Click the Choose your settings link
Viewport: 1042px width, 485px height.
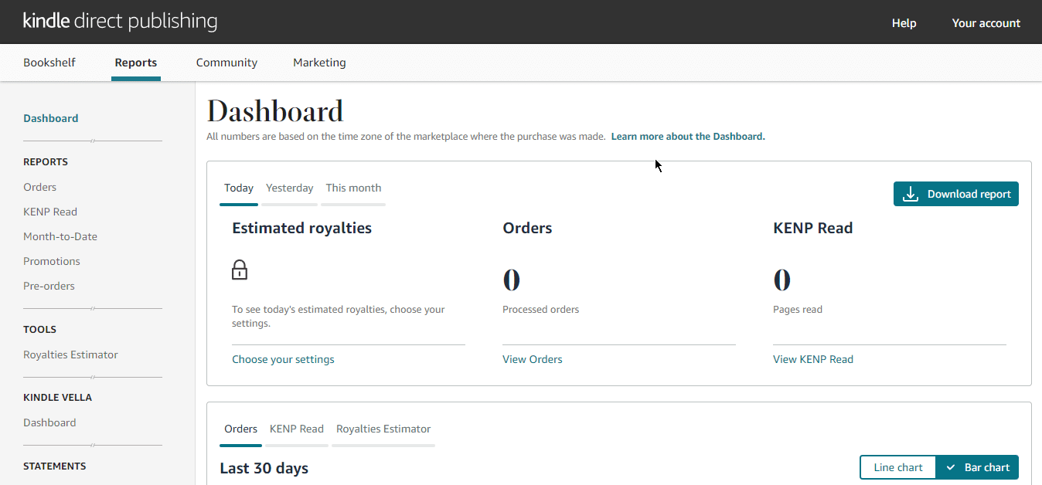point(283,359)
